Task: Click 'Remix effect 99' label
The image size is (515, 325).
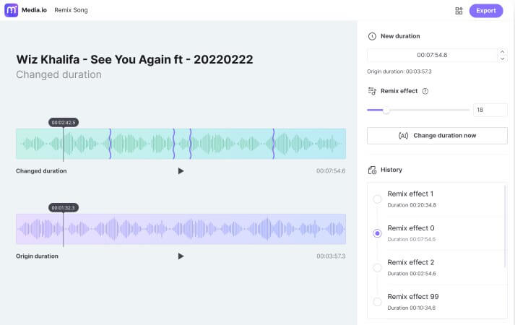Action: (413, 297)
